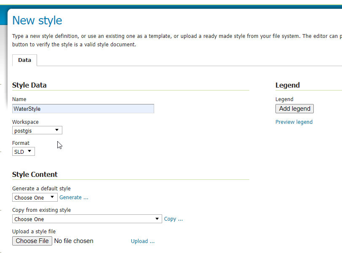
Task: Open the Format dropdown showing SLD
Action: point(23,152)
